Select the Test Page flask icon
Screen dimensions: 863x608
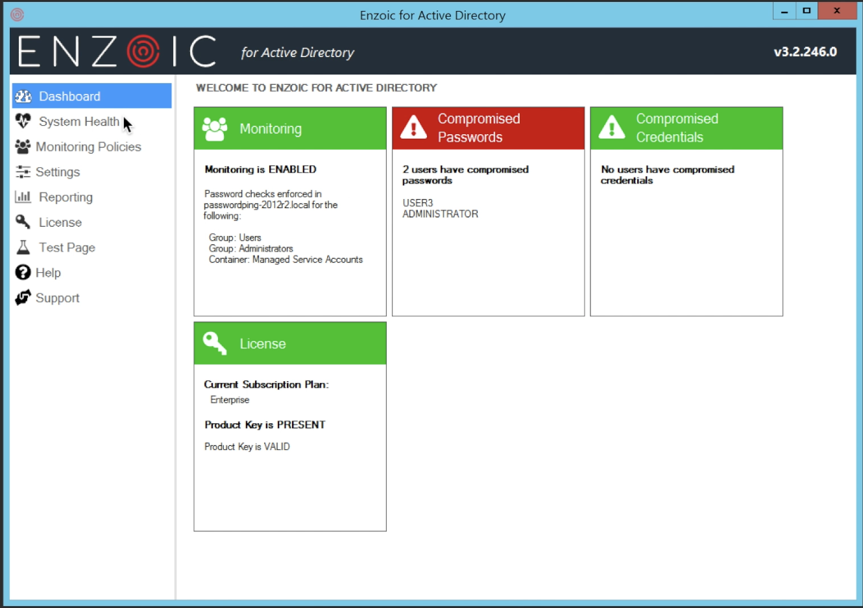[x=22, y=247]
